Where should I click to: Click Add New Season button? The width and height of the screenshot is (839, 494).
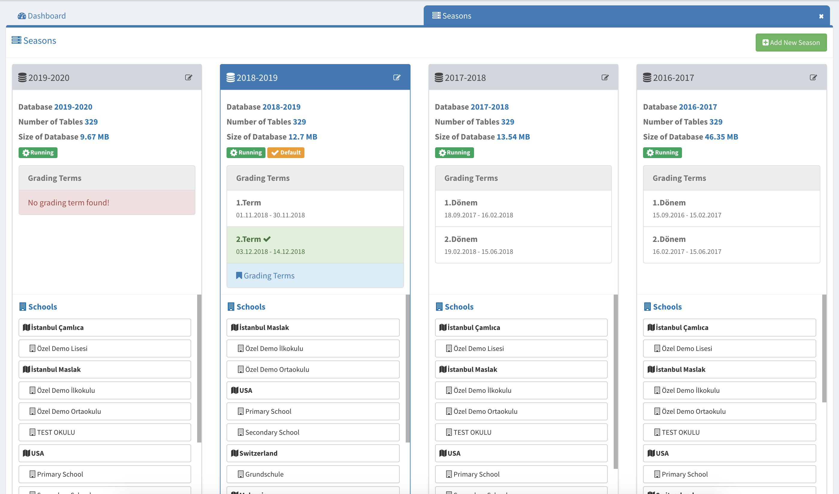791,43
